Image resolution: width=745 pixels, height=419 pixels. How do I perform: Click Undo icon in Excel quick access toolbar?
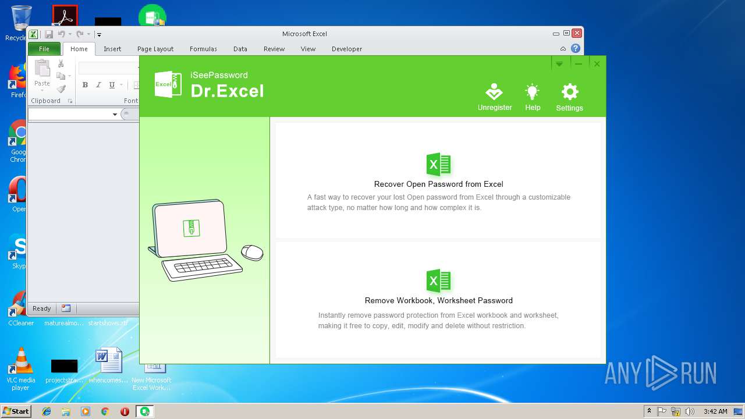point(61,34)
